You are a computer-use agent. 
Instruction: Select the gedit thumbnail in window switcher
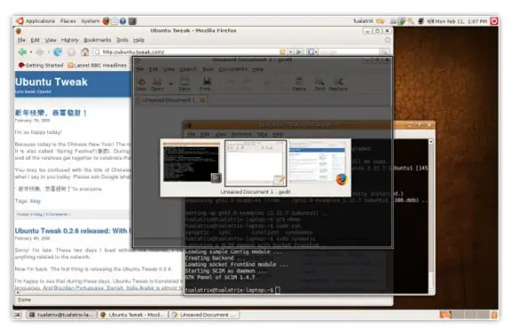[x=256, y=163]
